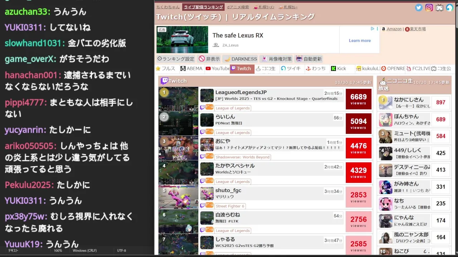Open おにや stream thumbnail ranked 3
The height and width of the screenshot is (257, 458).
point(178,148)
